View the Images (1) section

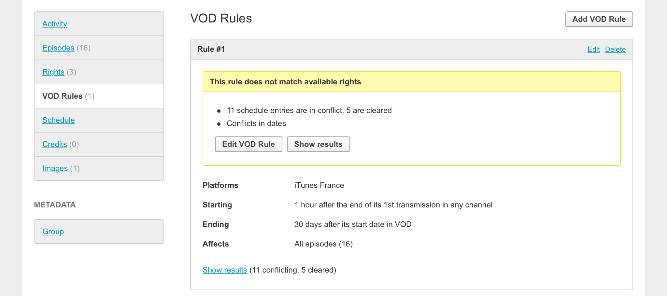click(55, 168)
